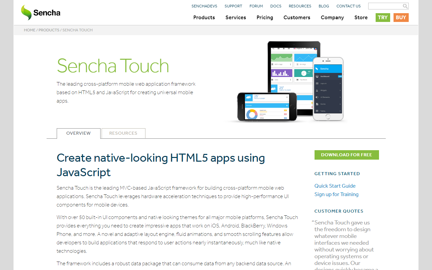This screenshot has width=432, height=270.
Task: Click the Customer Quotes heading
Action: coord(339,211)
